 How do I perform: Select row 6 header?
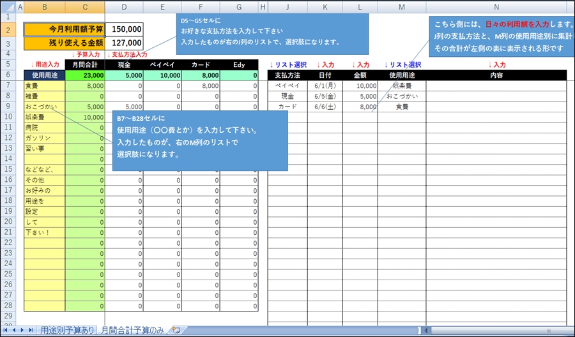(8, 75)
